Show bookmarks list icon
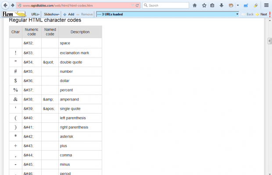 click(x=212, y=5)
